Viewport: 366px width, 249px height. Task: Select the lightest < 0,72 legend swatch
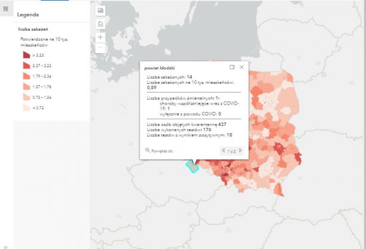(27, 107)
